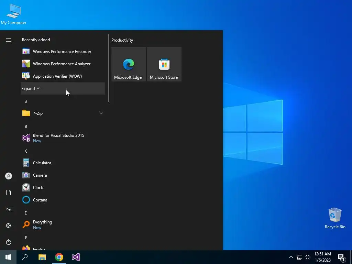Expand the Recently added list
Screen dimensions: 352x264
63,88
